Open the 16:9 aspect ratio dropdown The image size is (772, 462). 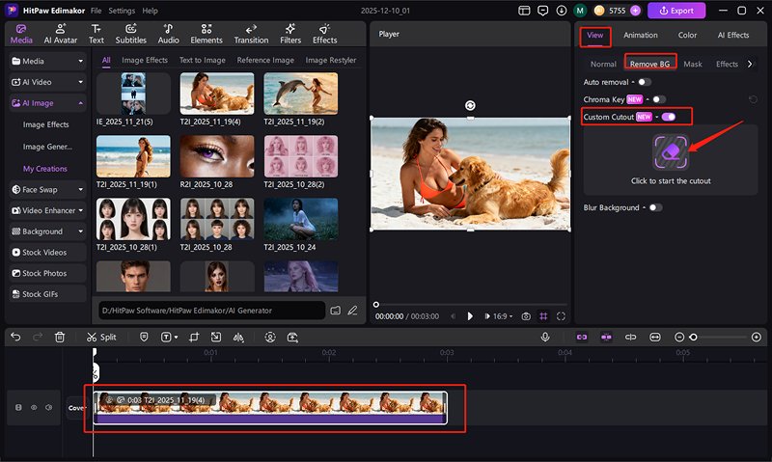501,315
